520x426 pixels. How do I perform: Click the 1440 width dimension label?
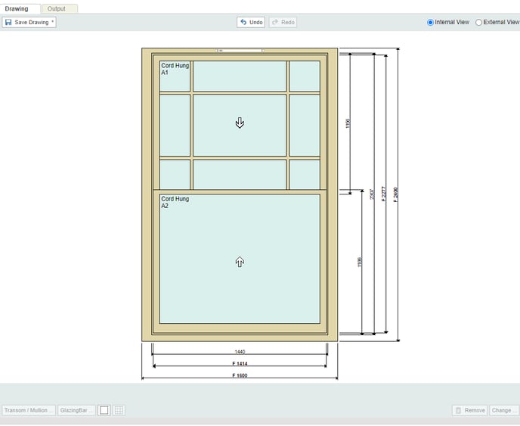point(240,352)
